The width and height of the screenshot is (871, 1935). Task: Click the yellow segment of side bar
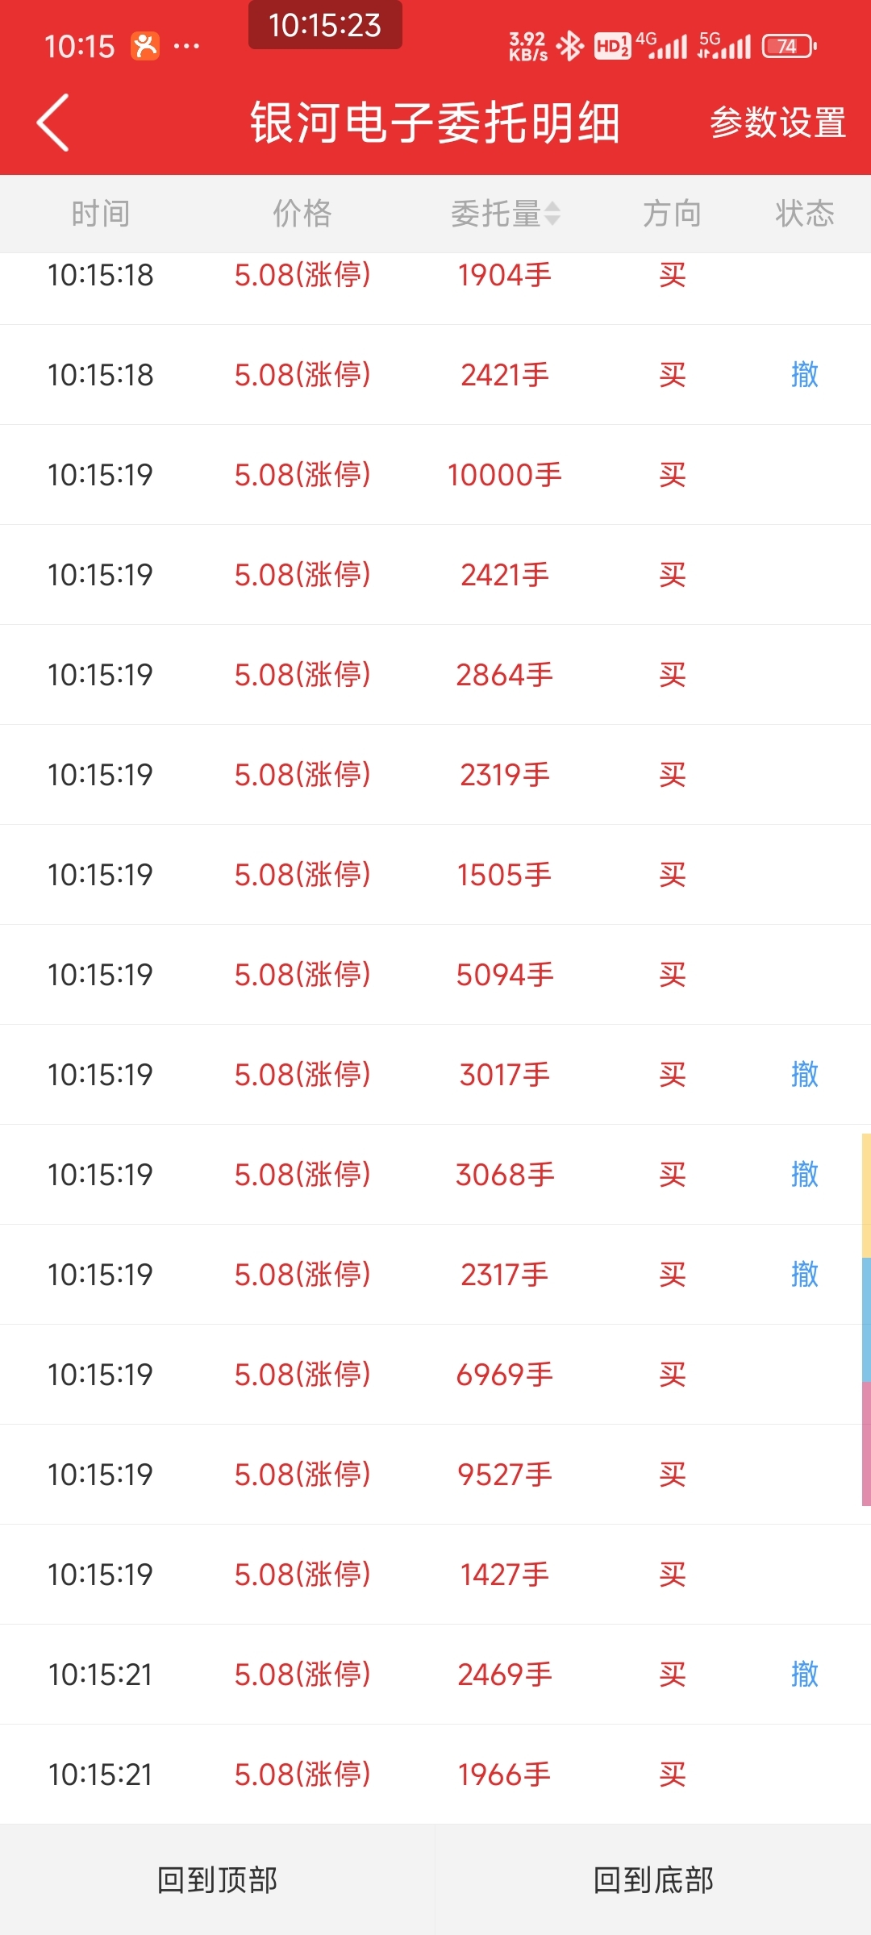pos(866,1196)
